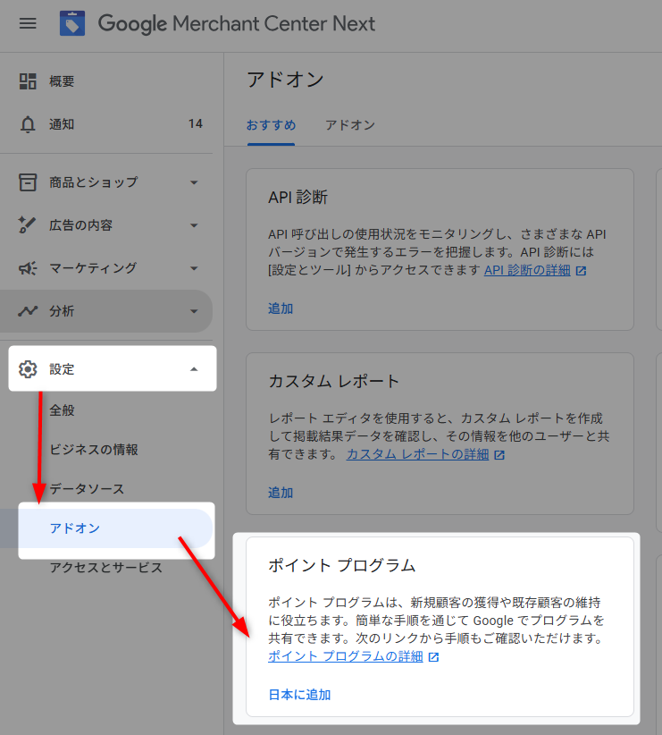The width and height of the screenshot is (662, 735).
Task: Click 日本に追加 on ポイント プログラム card
Action: click(x=300, y=695)
